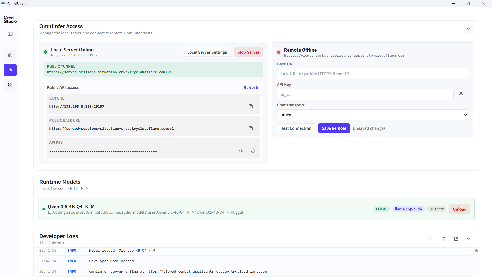Save the remote configuration
Image resolution: width=492 pixels, height=277 pixels.
334,128
